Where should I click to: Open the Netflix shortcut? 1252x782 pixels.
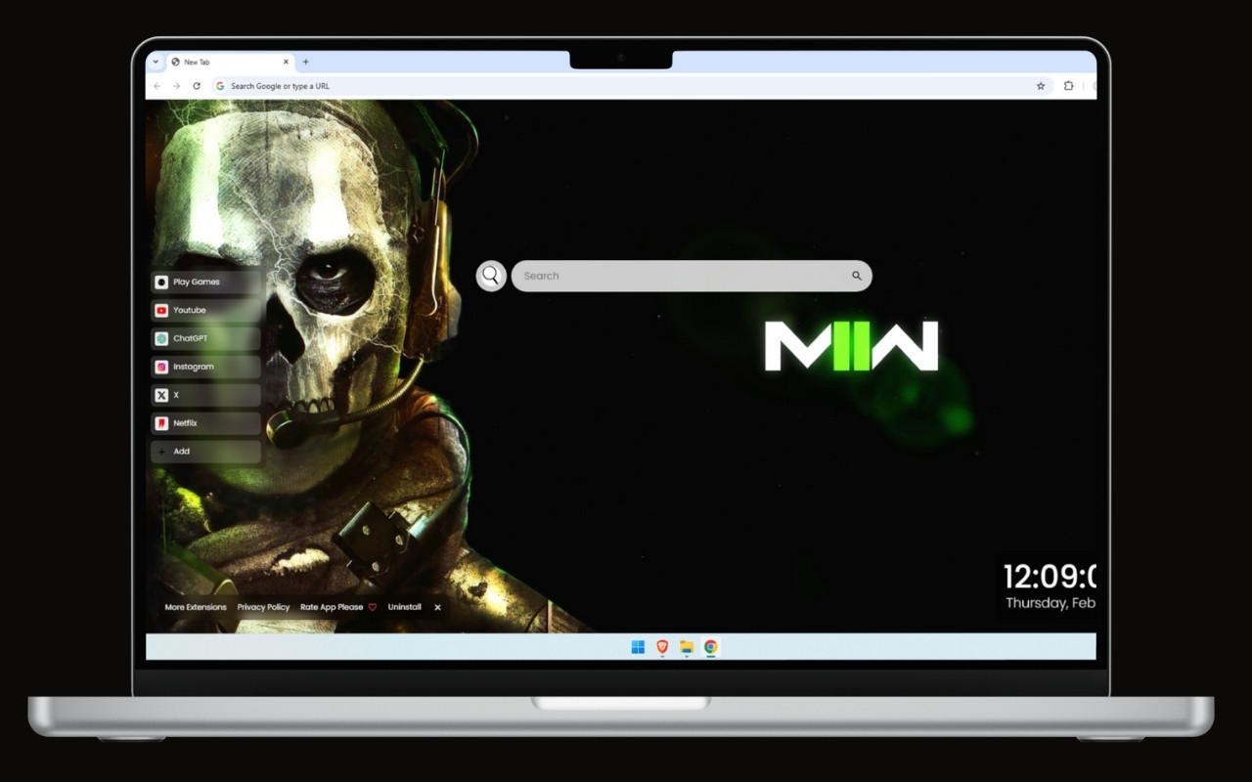[x=205, y=423]
